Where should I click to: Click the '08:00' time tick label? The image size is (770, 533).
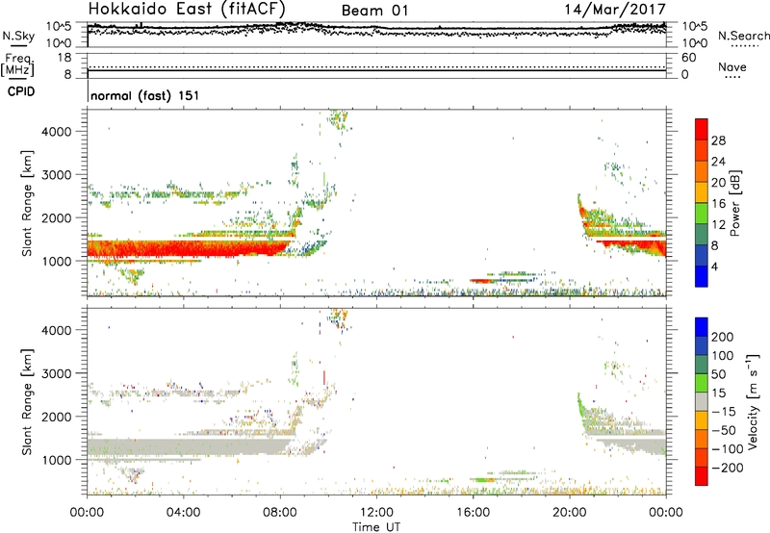click(280, 513)
